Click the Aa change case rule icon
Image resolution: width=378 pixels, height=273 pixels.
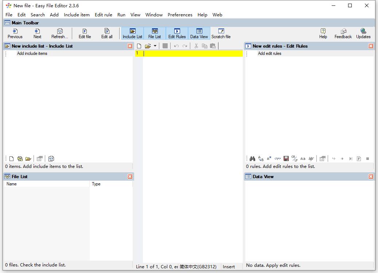coord(303,158)
